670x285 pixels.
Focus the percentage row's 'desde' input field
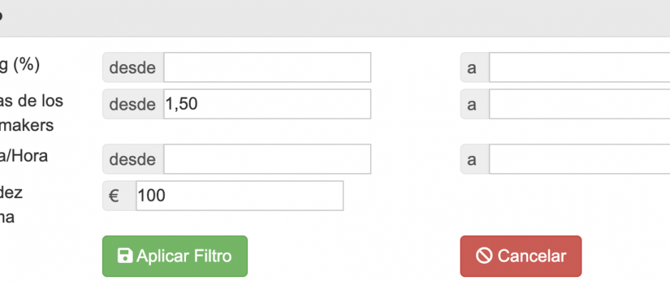coord(267,68)
